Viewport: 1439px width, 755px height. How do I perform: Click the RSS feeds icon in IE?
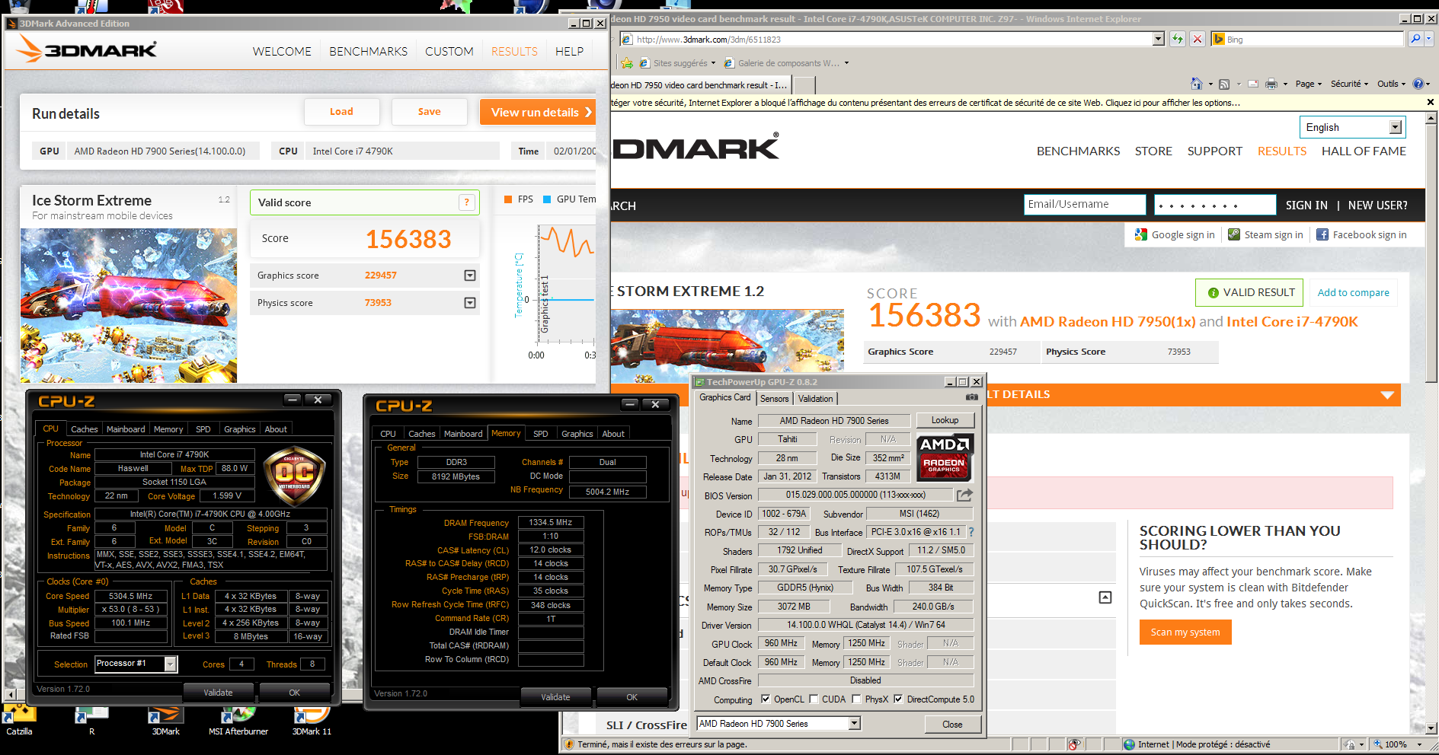(x=1224, y=84)
